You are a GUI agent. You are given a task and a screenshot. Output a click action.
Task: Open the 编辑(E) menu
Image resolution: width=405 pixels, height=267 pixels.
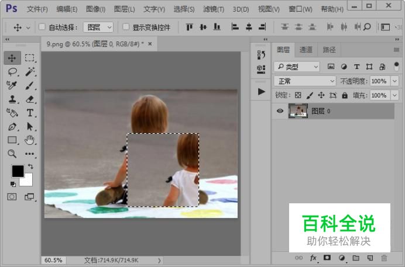67,9
